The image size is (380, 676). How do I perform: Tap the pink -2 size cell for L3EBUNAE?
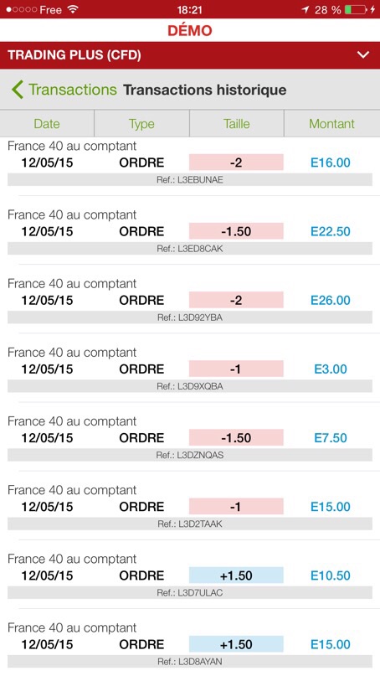pyautogui.click(x=236, y=163)
